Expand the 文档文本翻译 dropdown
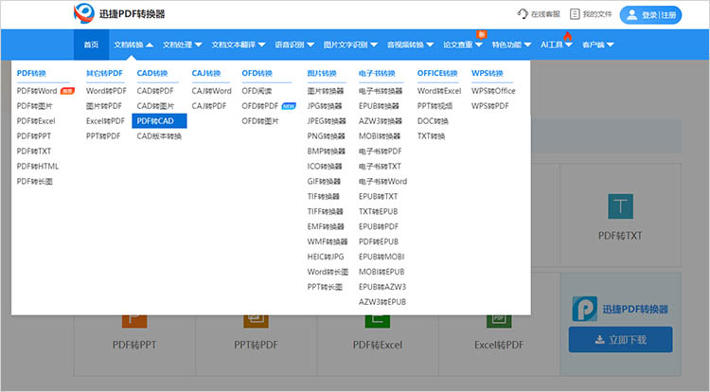The image size is (710, 392). [x=239, y=45]
